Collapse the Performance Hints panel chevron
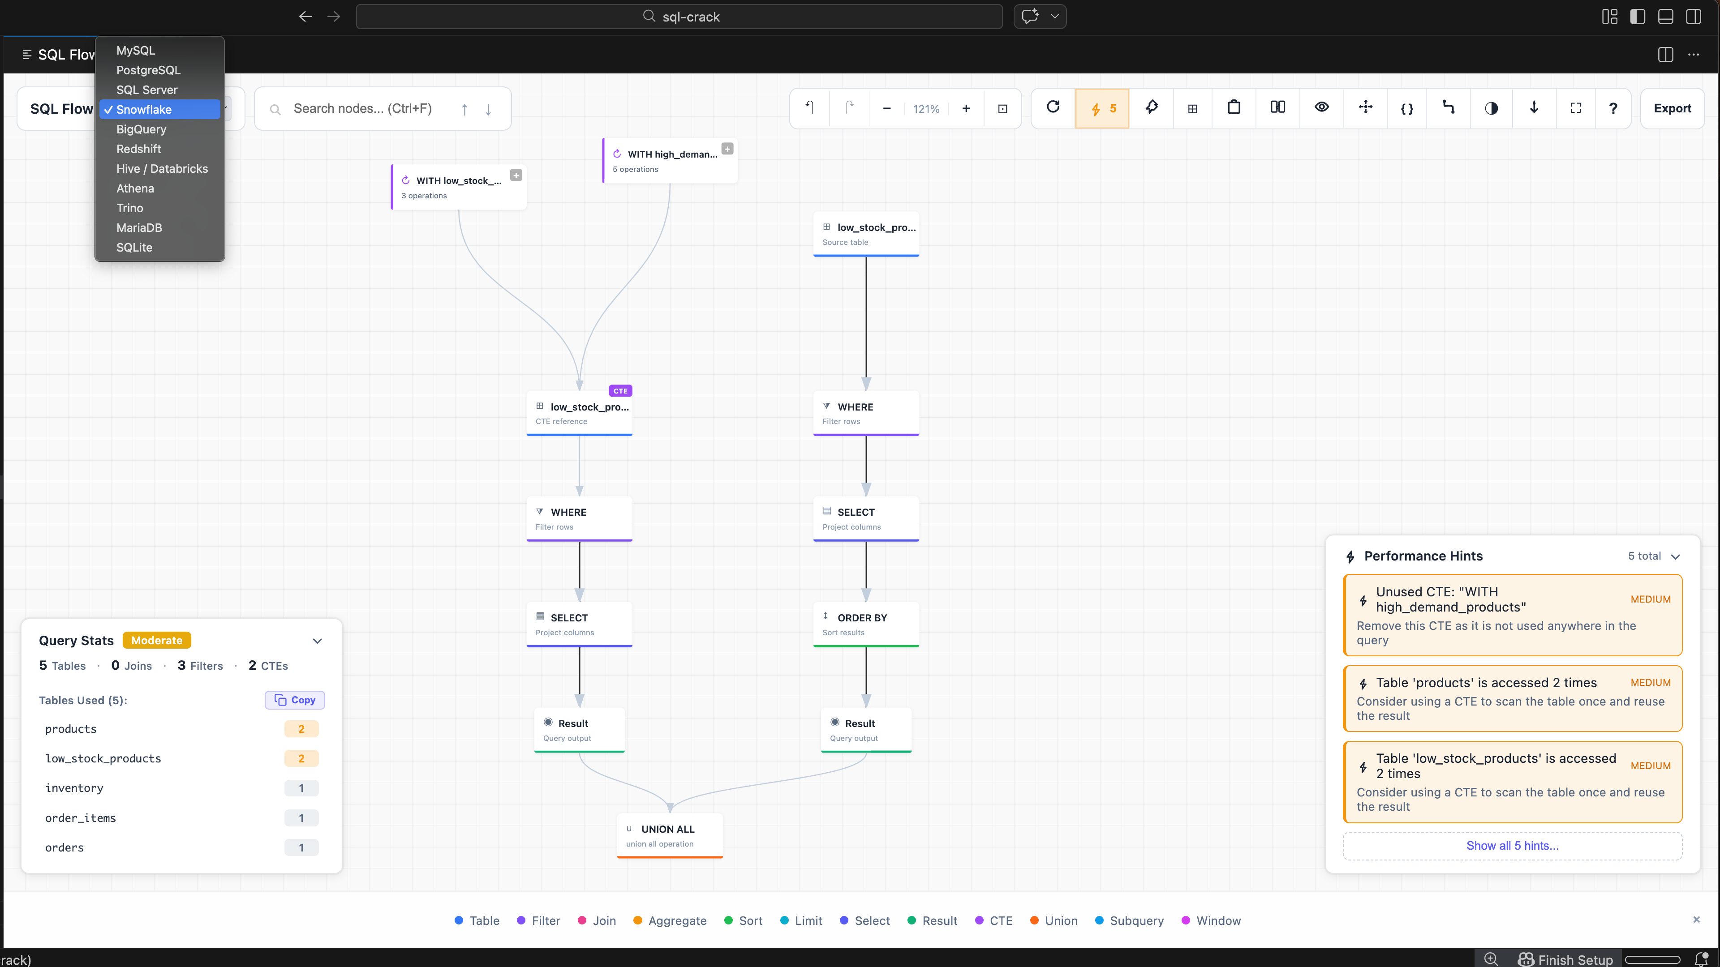The height and width of the screenshot is (967, 1720). [x=1675, y=556]
